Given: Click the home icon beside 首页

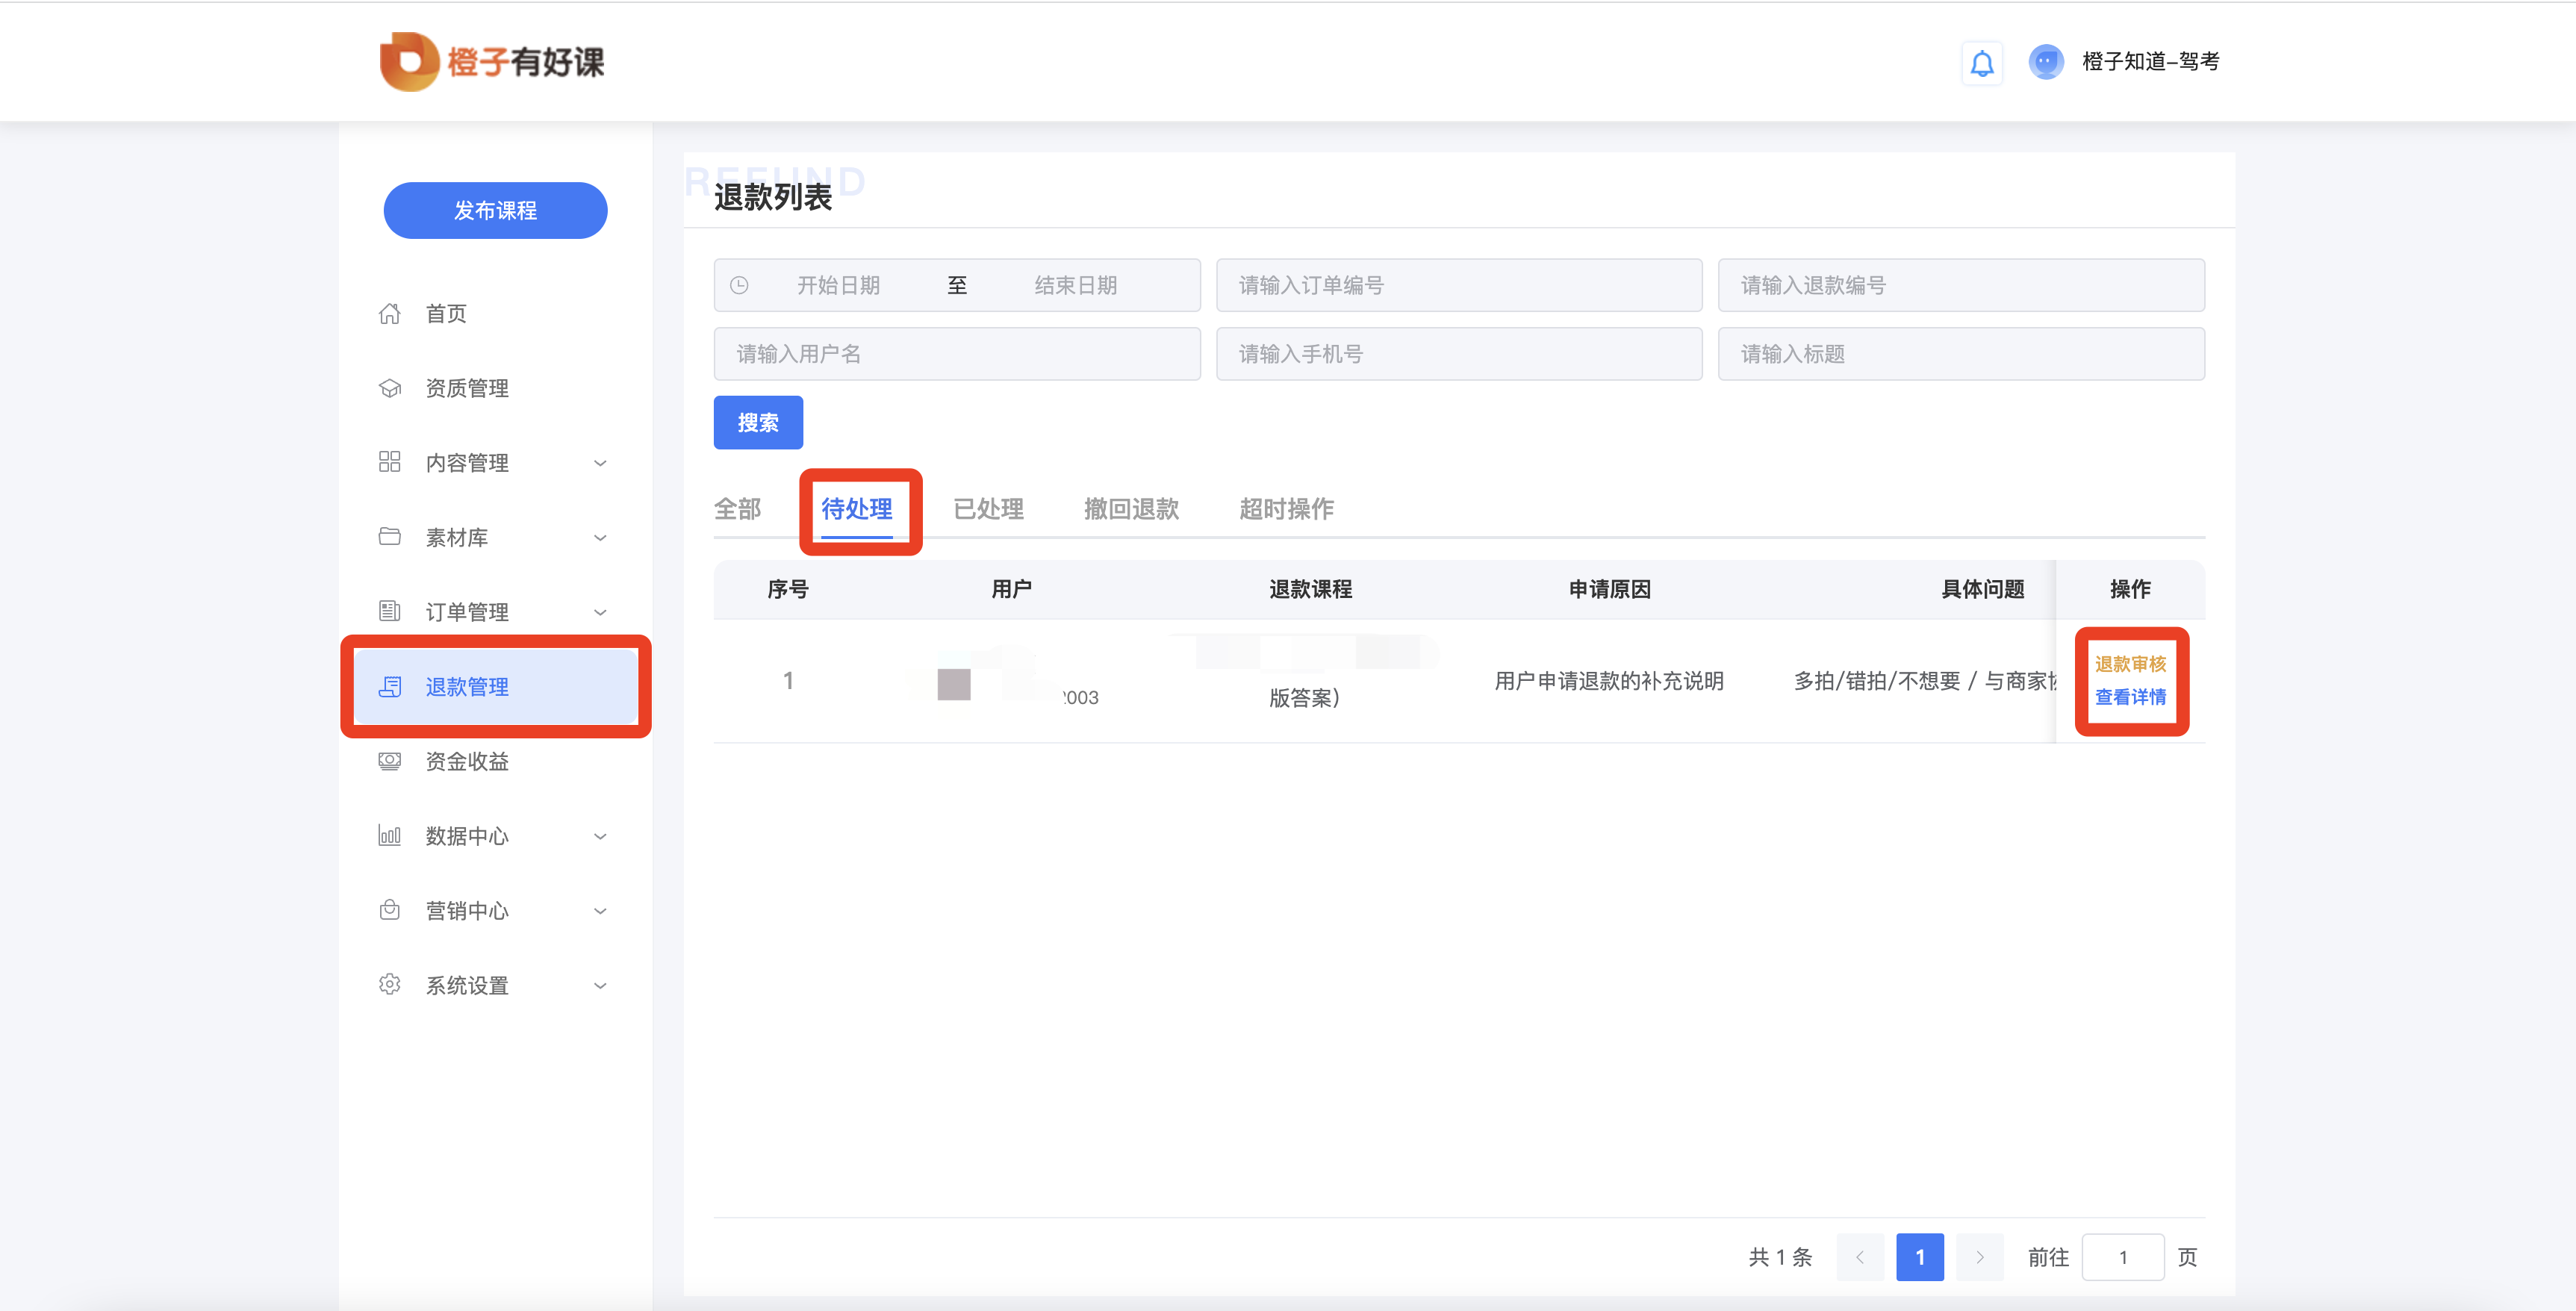Looking at the screenshot, I should (x=390, y=314).
